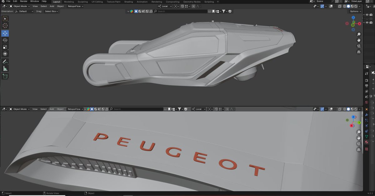Open the Particles properties tab
This screenshot has height=196, width=375.
click(367, 121)
